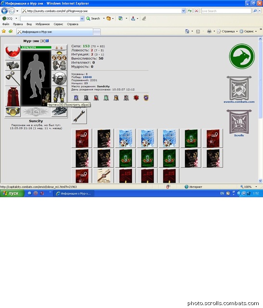The width and height of the screenshot is (263, 308).
Task: Click the page scrollbar down arrow
Action: (x=260, y=181)
